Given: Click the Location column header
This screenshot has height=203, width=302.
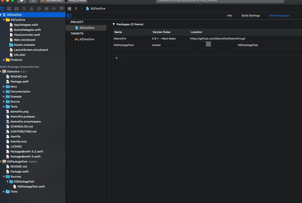Looking at the screenshot, I should (x=196, y=32).
